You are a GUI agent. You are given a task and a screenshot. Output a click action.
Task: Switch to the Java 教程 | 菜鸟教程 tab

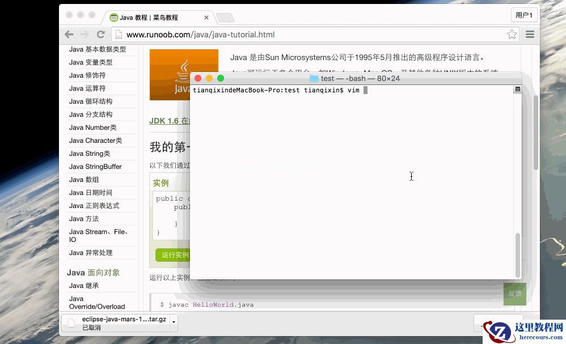tap(150, 17)
